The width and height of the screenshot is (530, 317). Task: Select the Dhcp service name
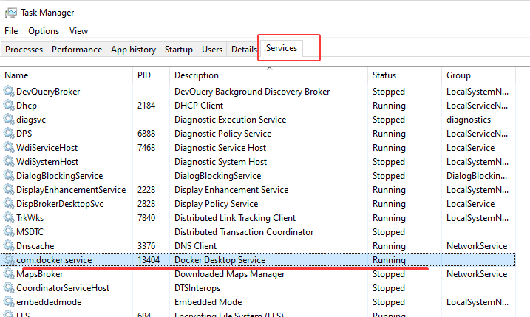[27, 106]
